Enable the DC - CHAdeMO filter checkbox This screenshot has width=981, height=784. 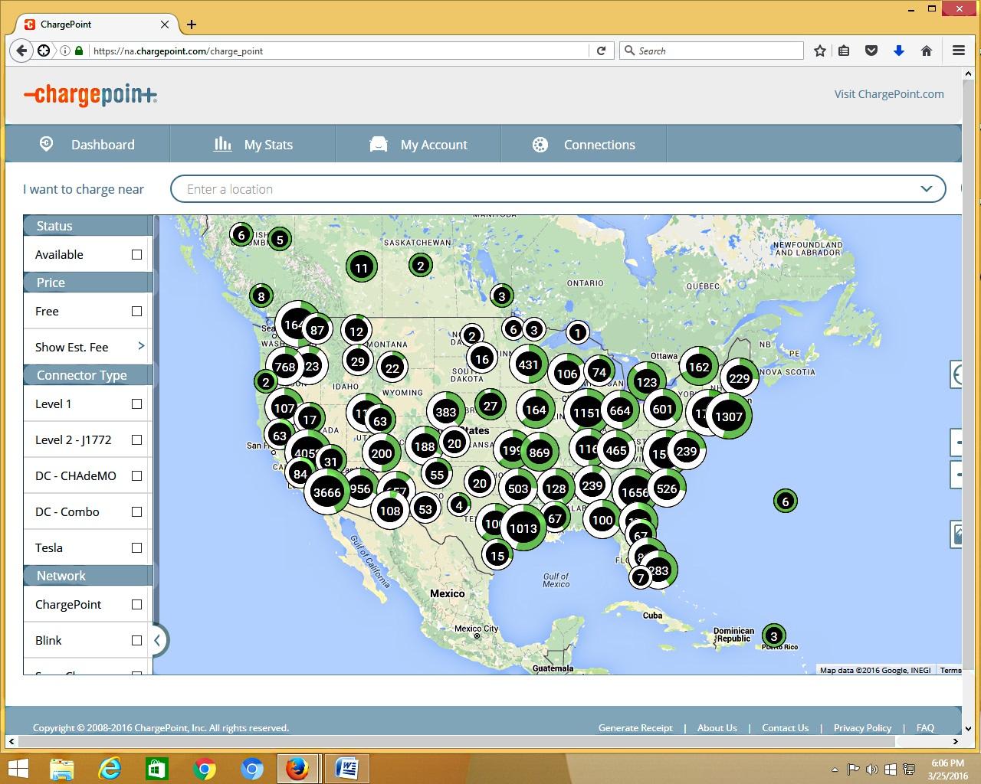136,476
